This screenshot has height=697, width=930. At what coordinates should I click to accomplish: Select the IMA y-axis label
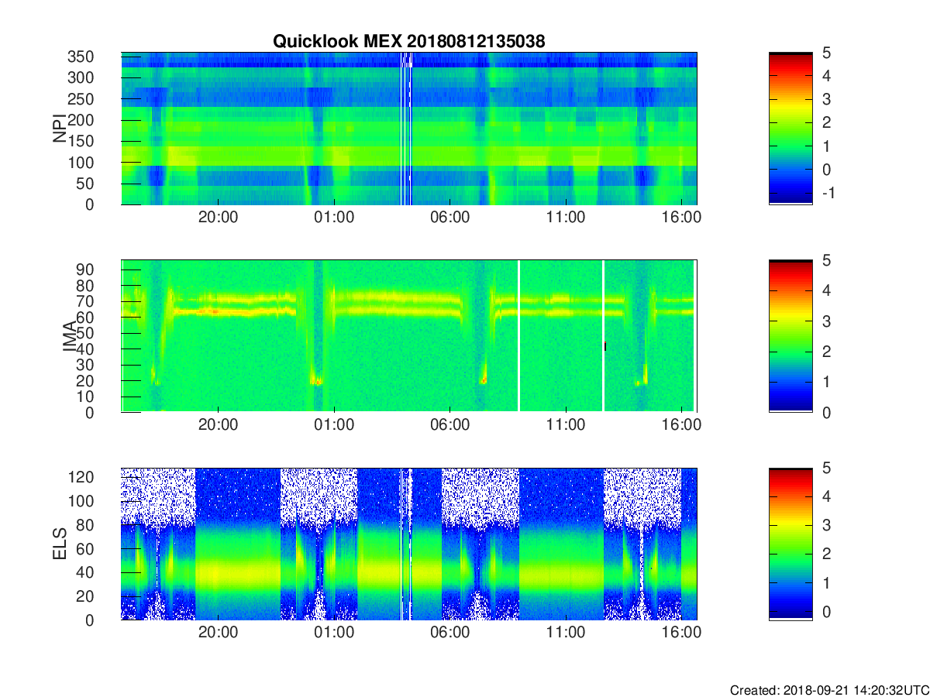pos(70,336)
